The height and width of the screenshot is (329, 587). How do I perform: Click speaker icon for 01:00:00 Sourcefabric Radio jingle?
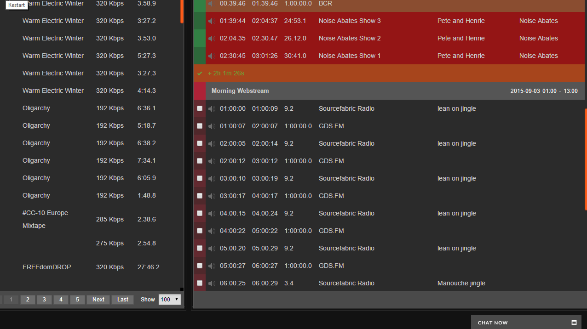pos(212,109)
